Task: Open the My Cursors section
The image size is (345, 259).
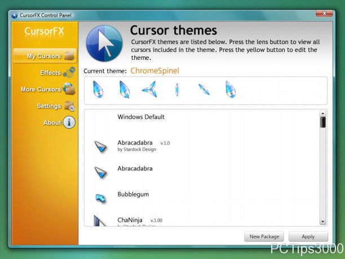Action: click(45, 56)
